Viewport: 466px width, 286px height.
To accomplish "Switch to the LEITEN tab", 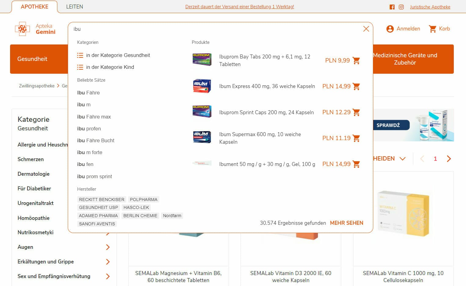I will tap(74, 7).
